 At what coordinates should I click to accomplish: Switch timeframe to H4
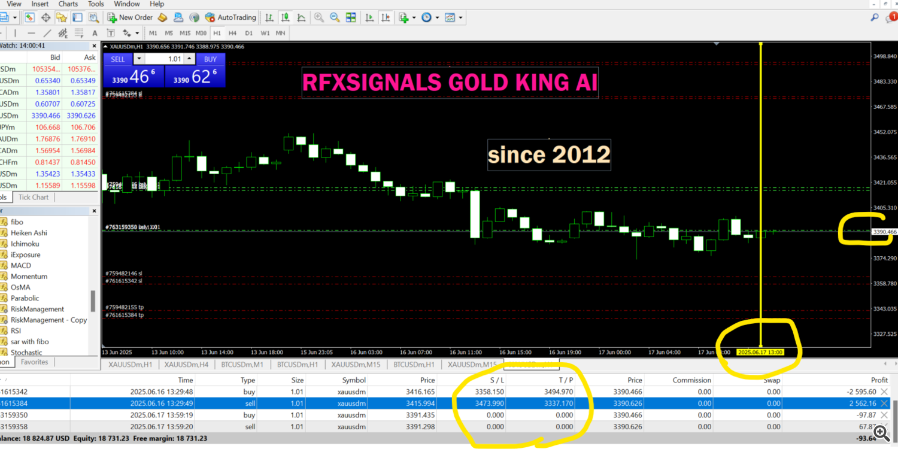click(x=232, y=33)
